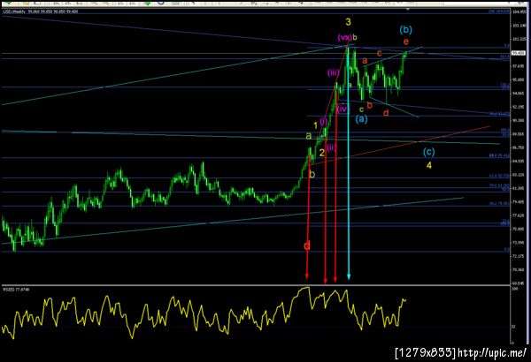Viewport: 531px width, 362px height.
Task: Click the 72.175 price axis label
Action: click(519, 256)
